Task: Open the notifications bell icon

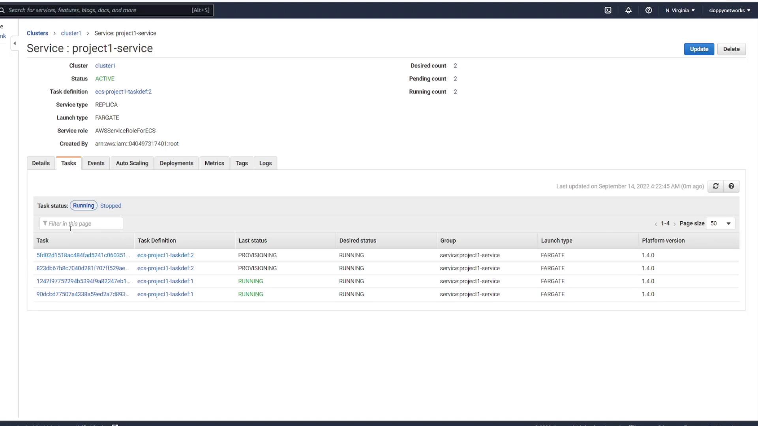Action: click(629, 10)
